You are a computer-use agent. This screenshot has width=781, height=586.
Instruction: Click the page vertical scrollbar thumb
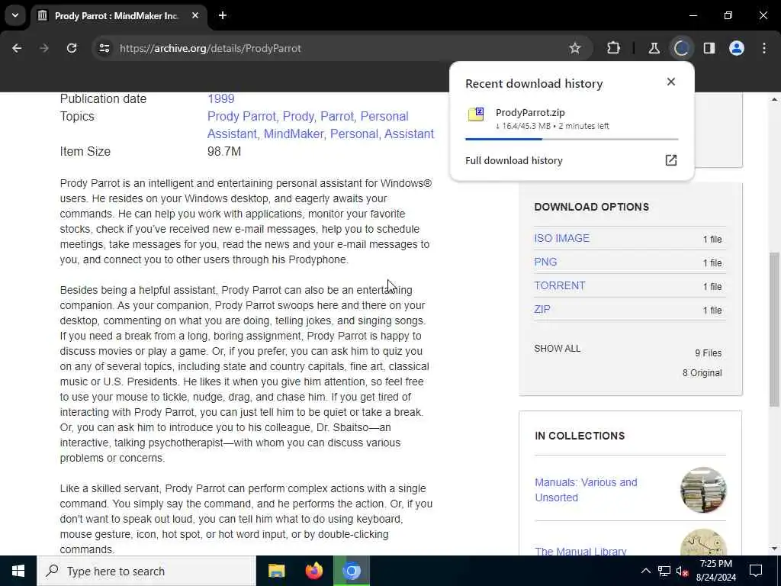tap(774, 329)
